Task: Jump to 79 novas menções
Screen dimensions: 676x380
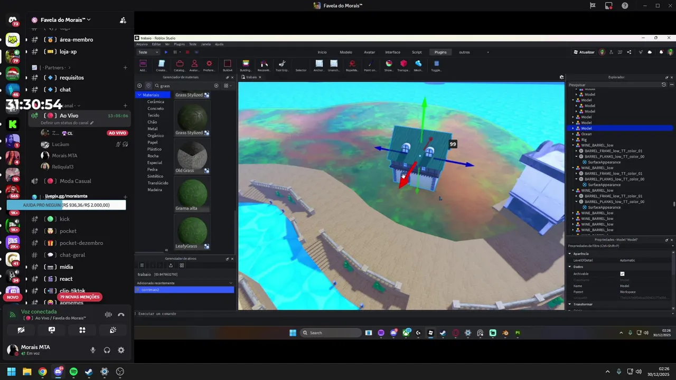Action: click(x=79, y=297)
